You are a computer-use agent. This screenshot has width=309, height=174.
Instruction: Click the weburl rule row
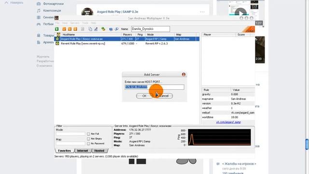(x=228, y=113)
